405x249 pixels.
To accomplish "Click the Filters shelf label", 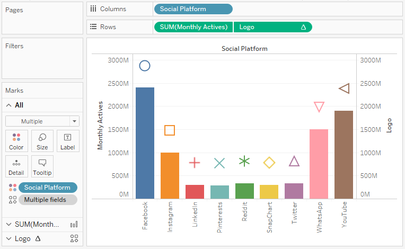I will pos(14,46).
